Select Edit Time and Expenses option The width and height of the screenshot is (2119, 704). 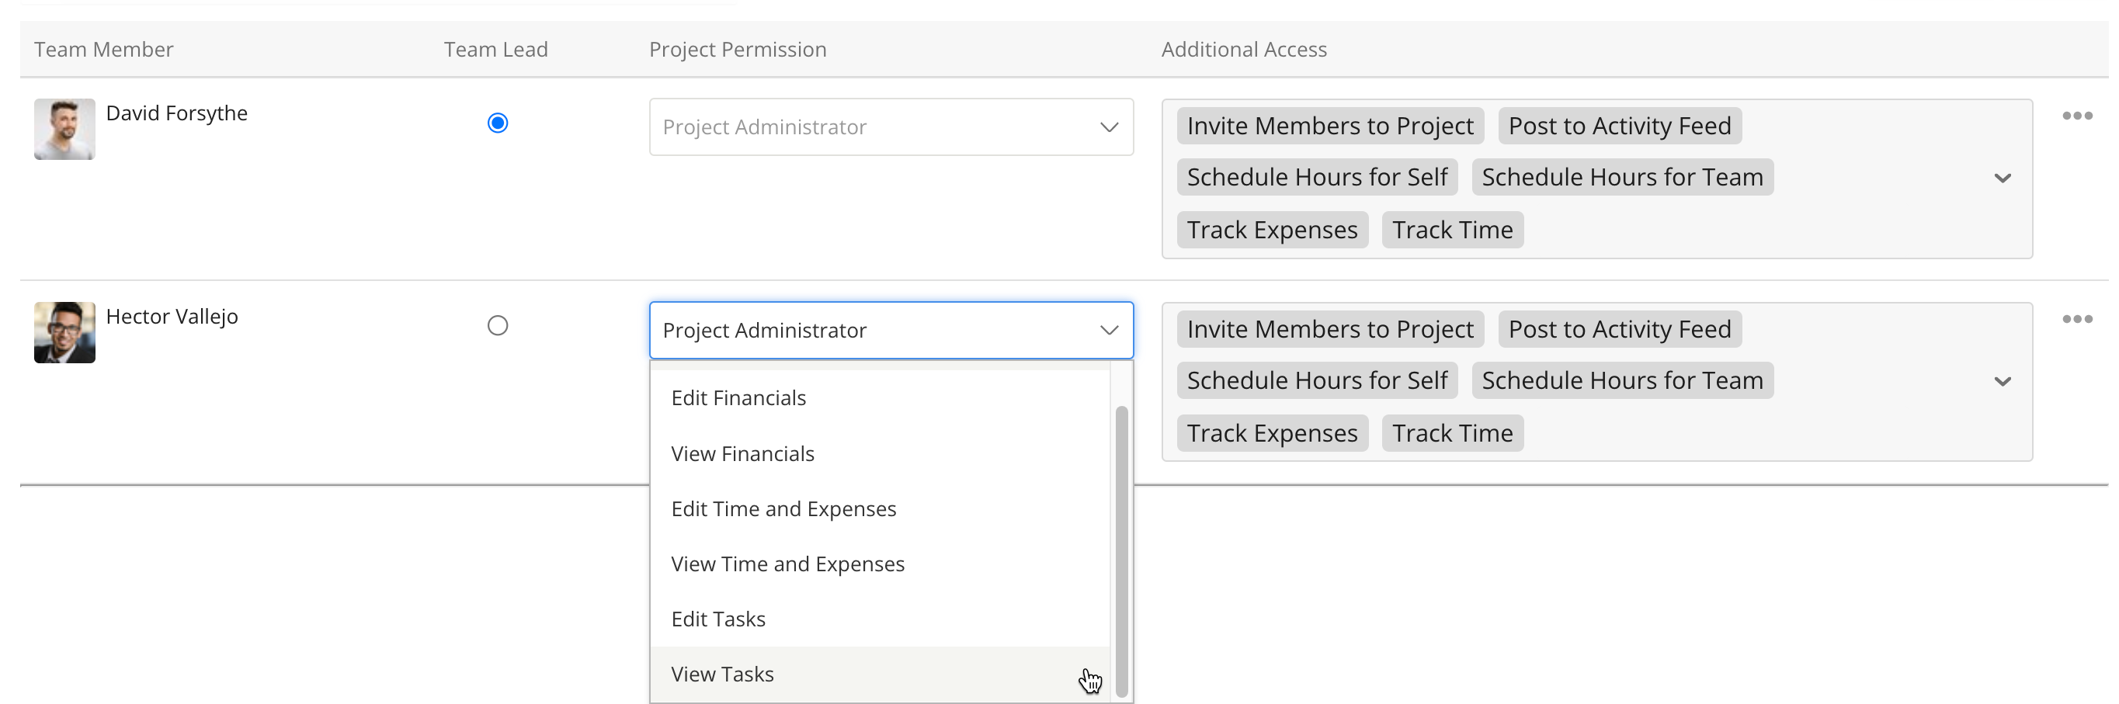(x=783, y=509)
